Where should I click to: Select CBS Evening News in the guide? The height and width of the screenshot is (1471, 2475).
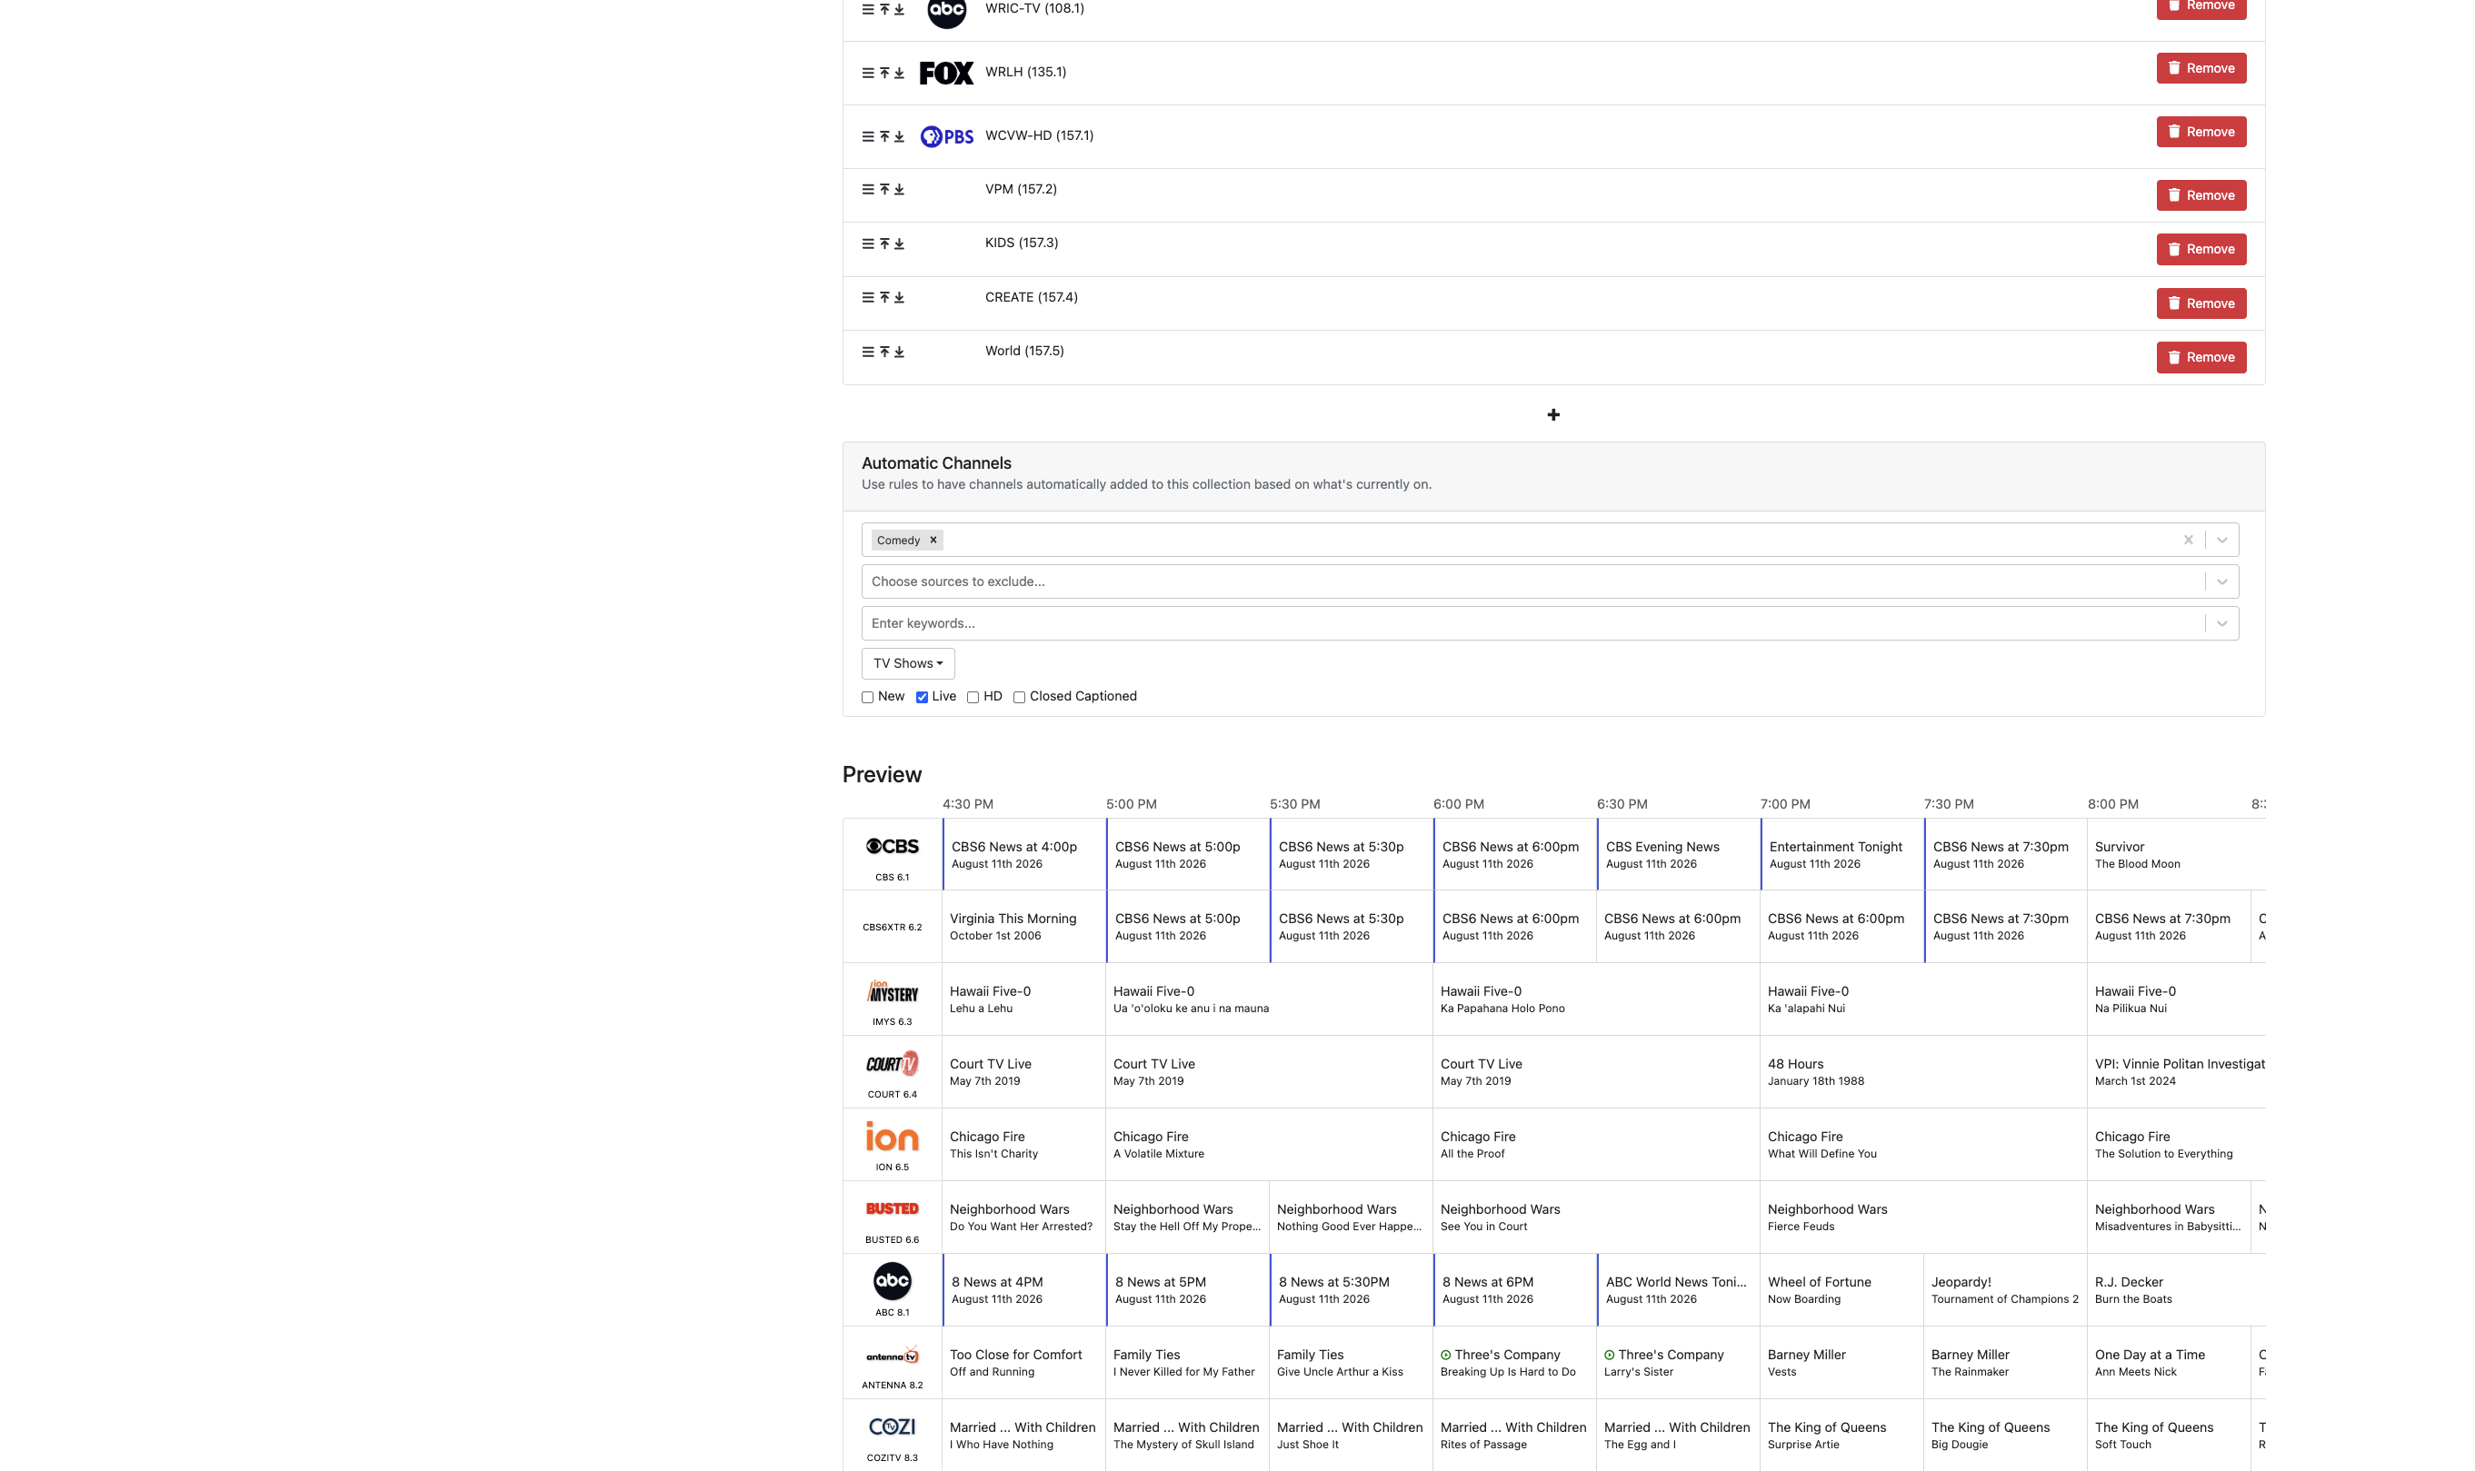click(1678, 854)
